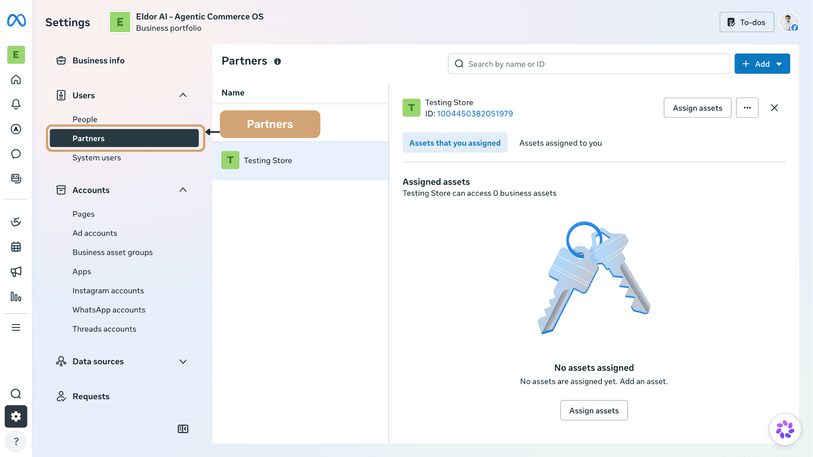The width and height of the screenshot is (813, 457).
Task: Open the content posts icon
Action: 16,178
